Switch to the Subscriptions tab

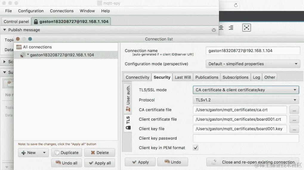235,77
